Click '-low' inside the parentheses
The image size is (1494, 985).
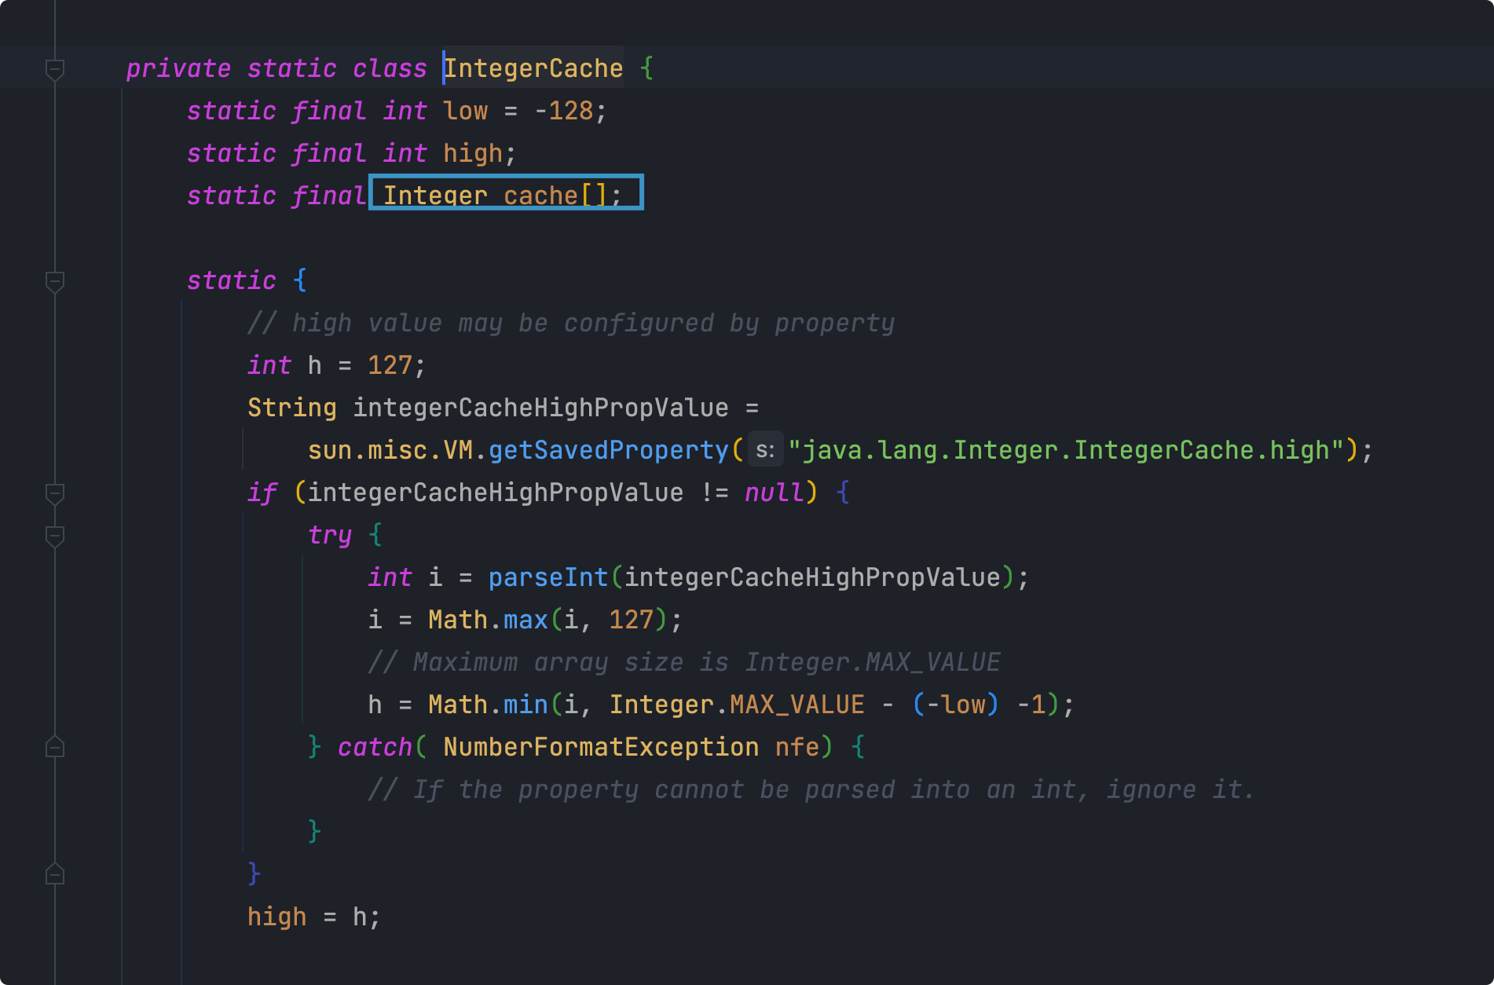(956, 705)
